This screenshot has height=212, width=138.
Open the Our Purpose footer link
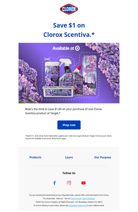click(102, 157)
